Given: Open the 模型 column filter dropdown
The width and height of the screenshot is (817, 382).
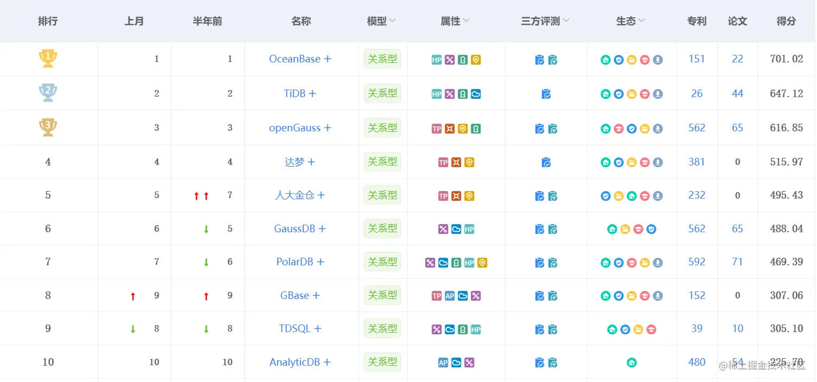Looking at the screenshot, I should [392, 21].
